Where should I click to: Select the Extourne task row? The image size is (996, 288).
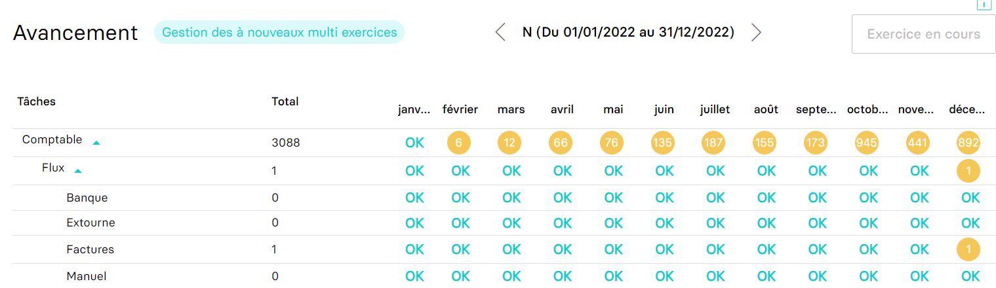pos(498,223)
